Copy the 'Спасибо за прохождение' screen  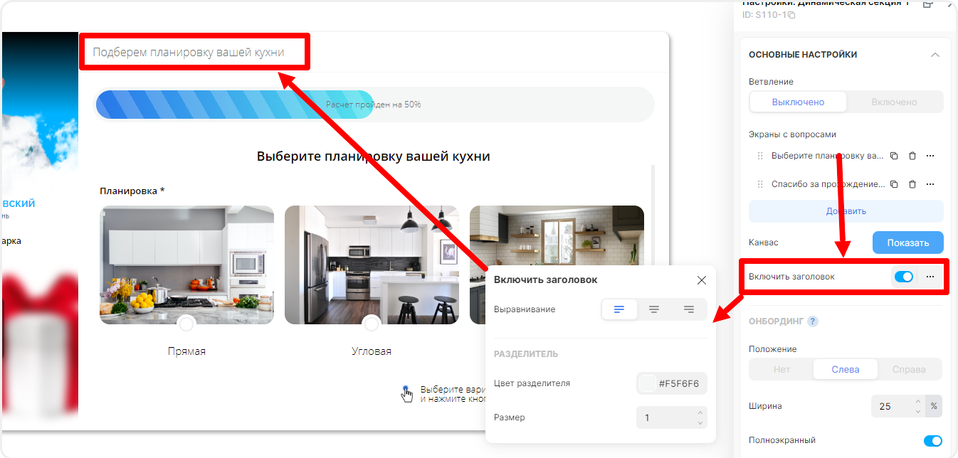(894, 184)
